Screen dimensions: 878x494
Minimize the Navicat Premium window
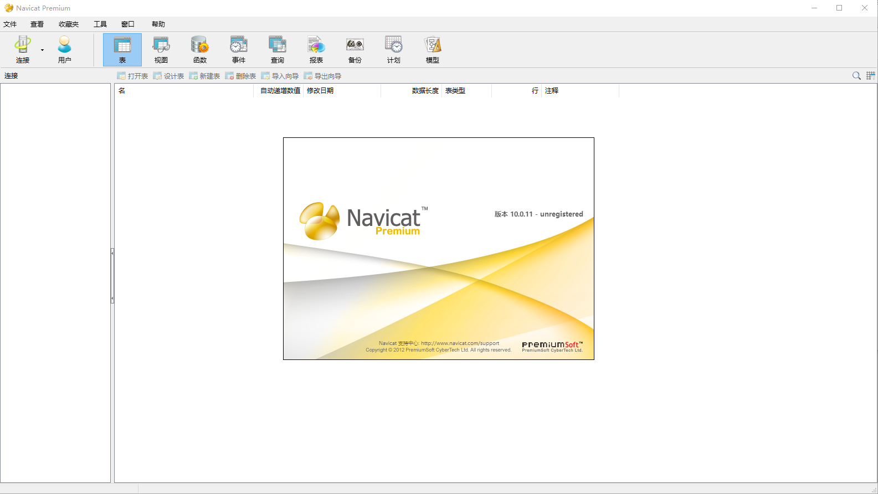(x=814, y=8)
